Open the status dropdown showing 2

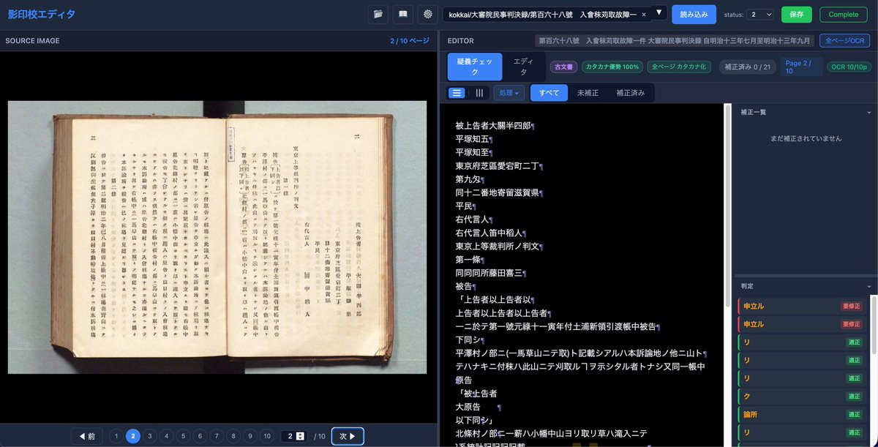[x=759, y=14]
